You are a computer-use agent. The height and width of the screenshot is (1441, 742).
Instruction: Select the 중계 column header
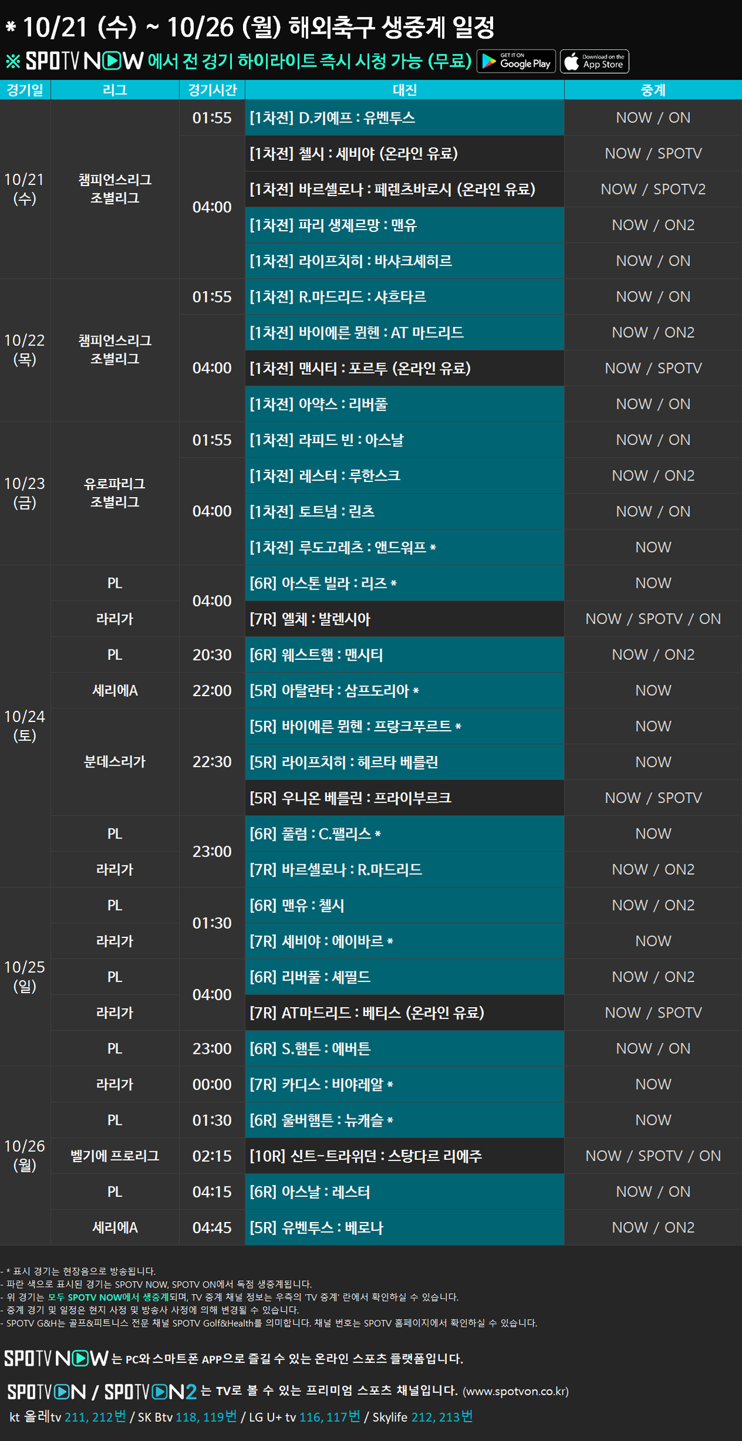coord(652,90)
